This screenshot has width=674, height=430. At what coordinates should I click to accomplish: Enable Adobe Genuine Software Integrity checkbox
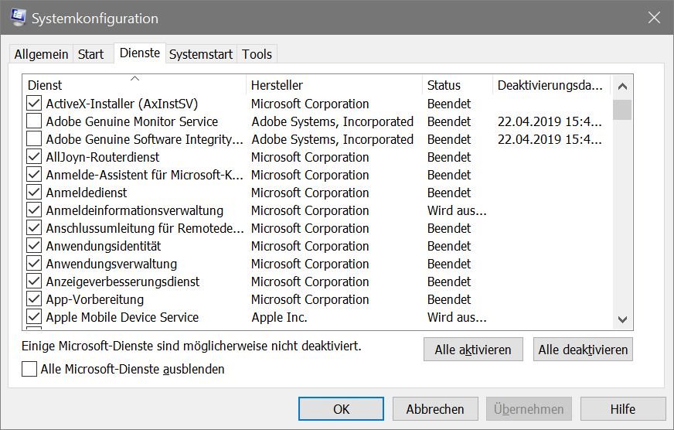[34, 139]
